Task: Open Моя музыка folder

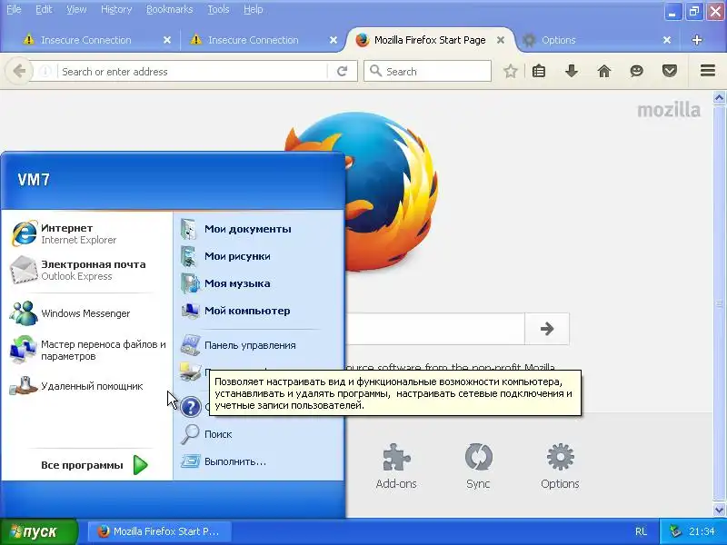Action: [260, 283]
